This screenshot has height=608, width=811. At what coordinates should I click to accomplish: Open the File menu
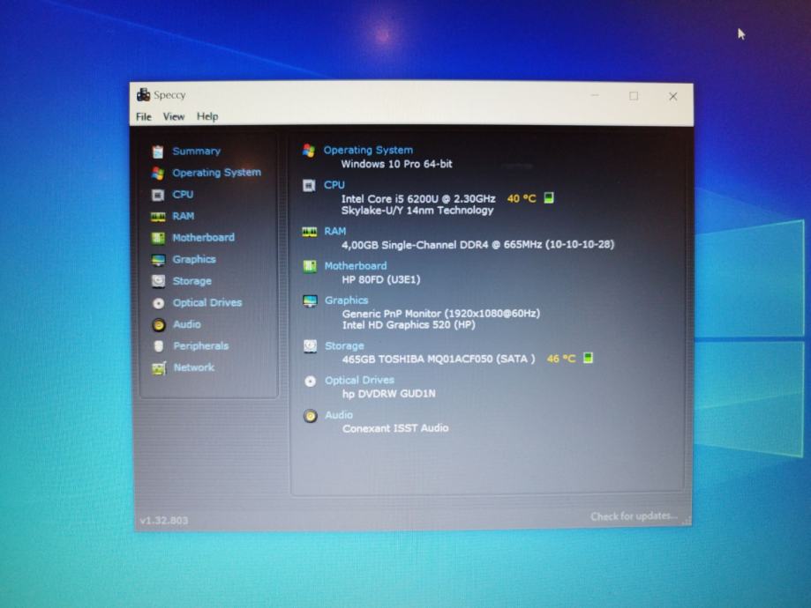coord(144,116)
